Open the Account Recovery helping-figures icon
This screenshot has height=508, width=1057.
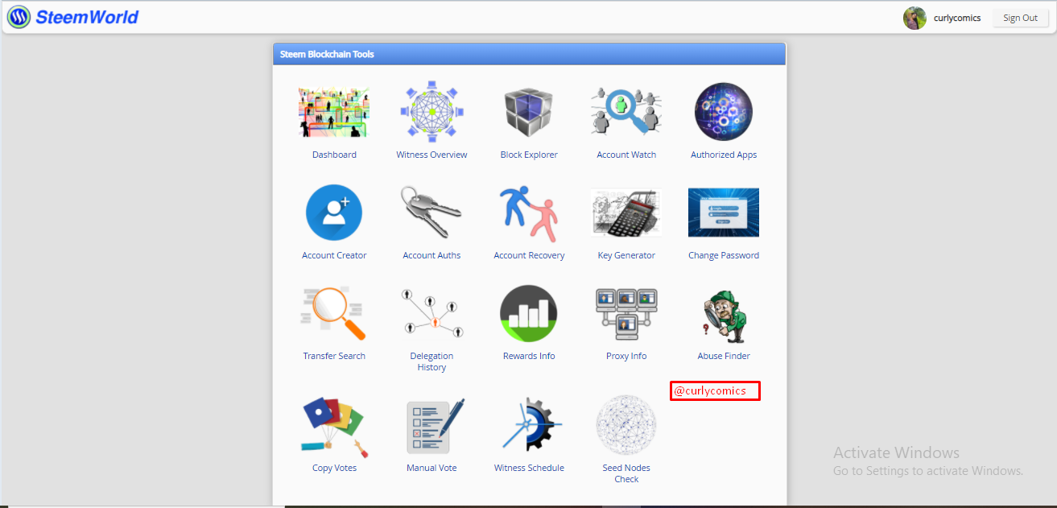click(529, 213)
